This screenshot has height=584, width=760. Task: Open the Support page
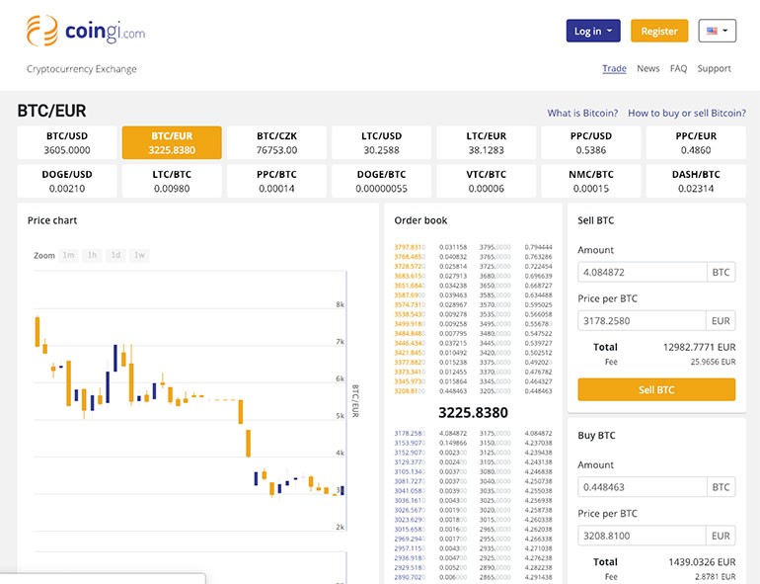[714, 68]
